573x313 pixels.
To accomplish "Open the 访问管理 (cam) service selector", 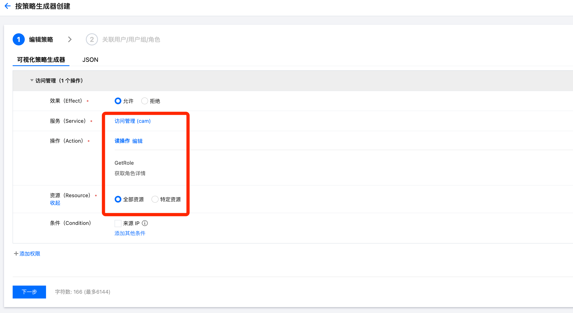I will [132, 121].
